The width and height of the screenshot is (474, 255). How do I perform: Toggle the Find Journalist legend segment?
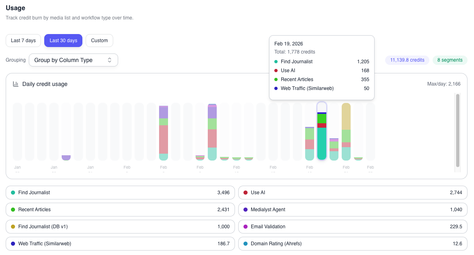(120, 193)
